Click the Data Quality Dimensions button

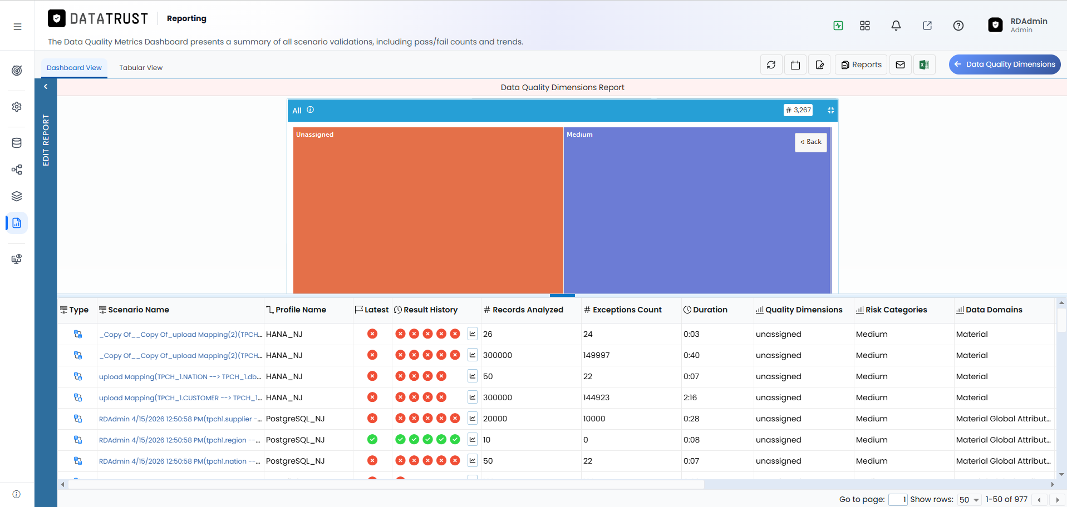pyautogui.click(x=1005, y=64)
